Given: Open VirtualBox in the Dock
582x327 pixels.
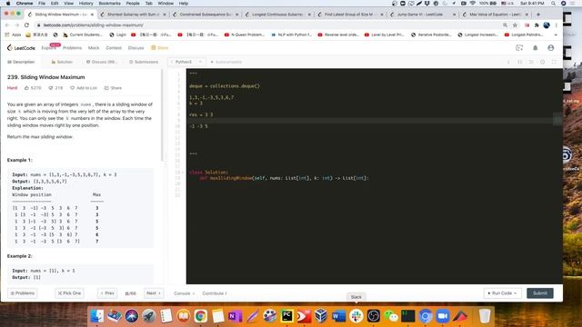Looking at the screenshot, I should [321, 316].
